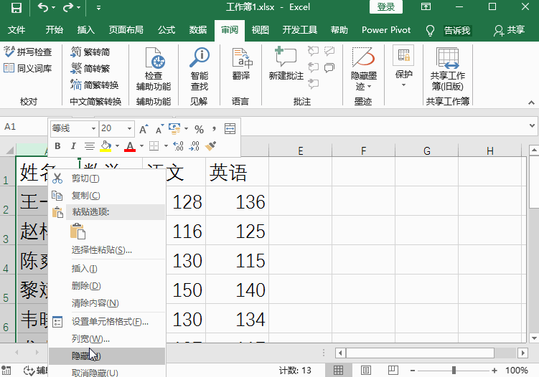The height and width of the screenshot is (377, 539).
Task: Switch to Page Layout view in status bar
Action: pyautogui.click(x=366, y=370)
